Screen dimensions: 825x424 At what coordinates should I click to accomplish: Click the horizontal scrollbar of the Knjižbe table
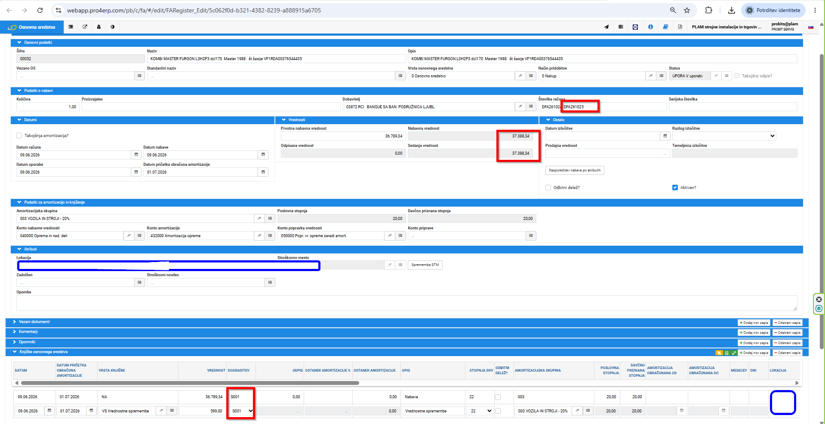(190, 383)
